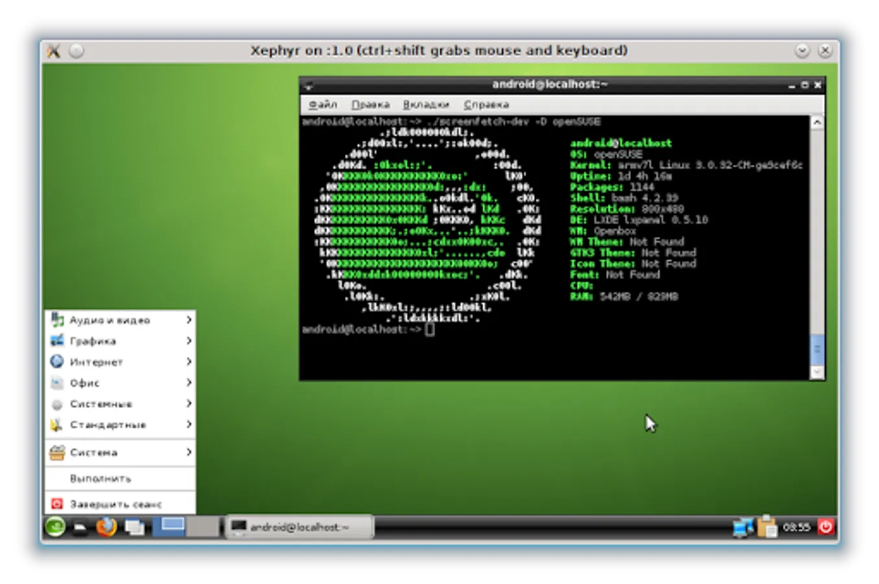Close the android@localhost terminal window
Image resolution: width=879 pixels, height=584 pixels.
pos(817,85)
